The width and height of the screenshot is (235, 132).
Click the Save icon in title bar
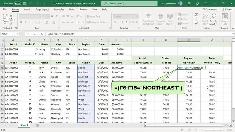click(x=25, y=3)
